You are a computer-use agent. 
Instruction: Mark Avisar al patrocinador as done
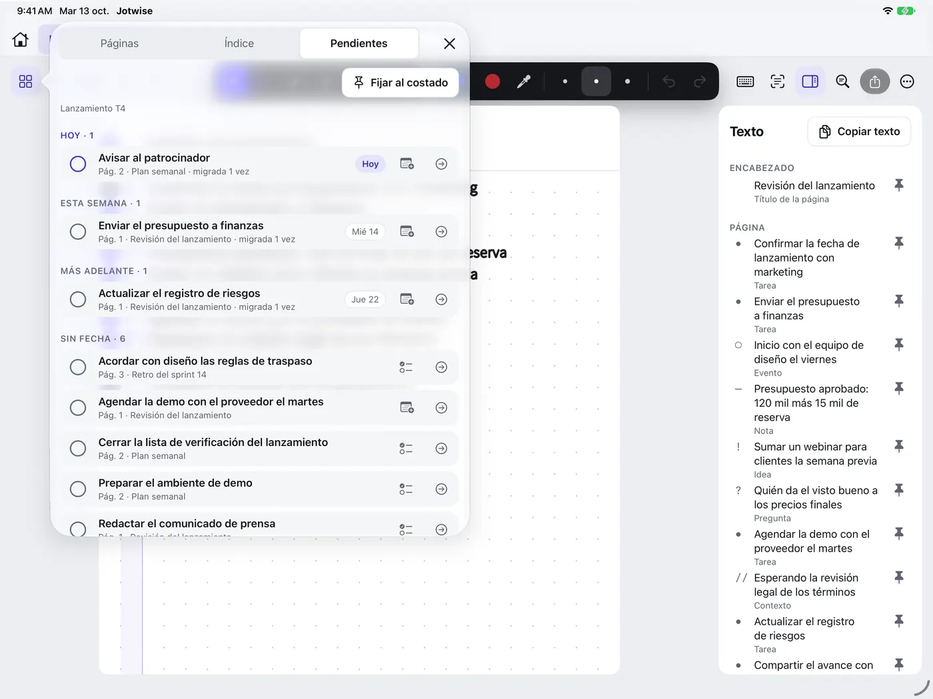tap(78, 164)
